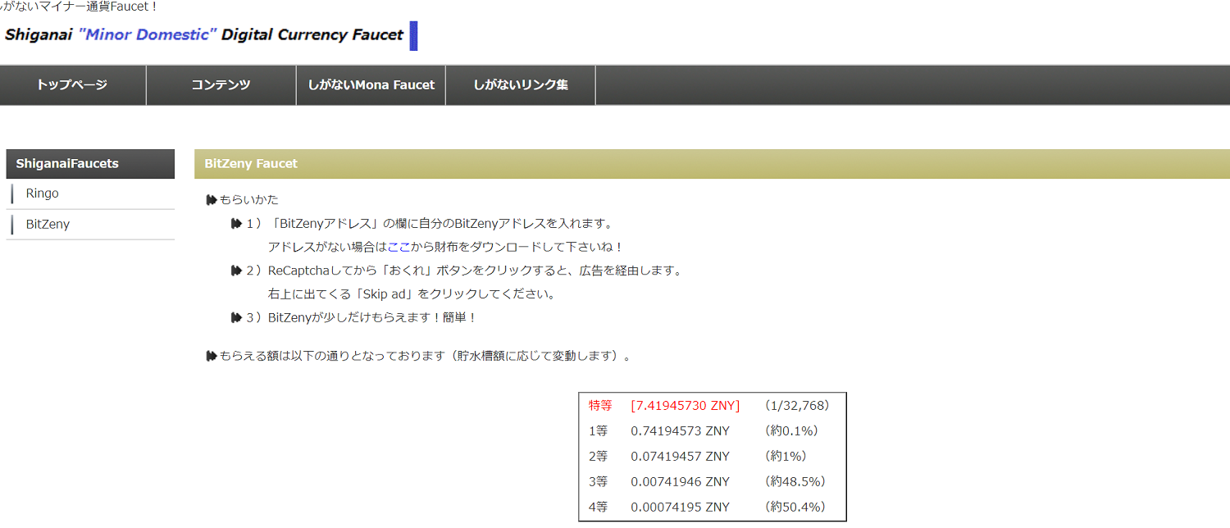Select BitZeny in the ShiganaiFaucets sidebar
This screenshot has width=1230, height=528.
tap(48, 225)
